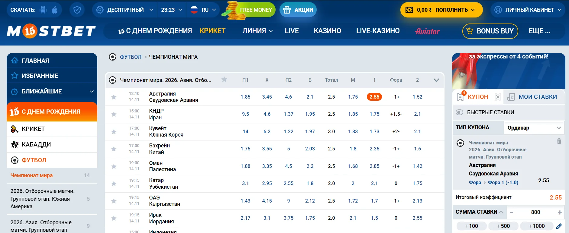Open the LIVE menu item
The height and width of the screenshot is (233, 569).
click(x=292, y=31)
